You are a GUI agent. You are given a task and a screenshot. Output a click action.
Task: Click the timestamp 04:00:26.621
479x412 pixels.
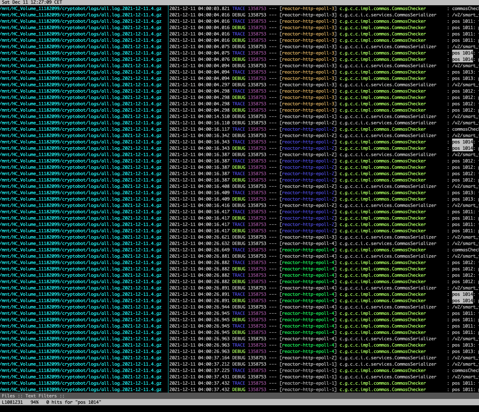click(214, 237)
